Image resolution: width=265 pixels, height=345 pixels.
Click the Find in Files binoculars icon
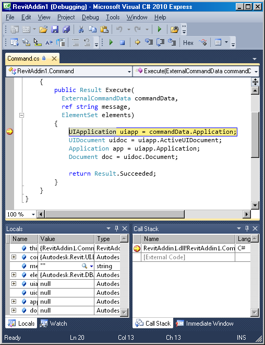click(x=175, y=29)
